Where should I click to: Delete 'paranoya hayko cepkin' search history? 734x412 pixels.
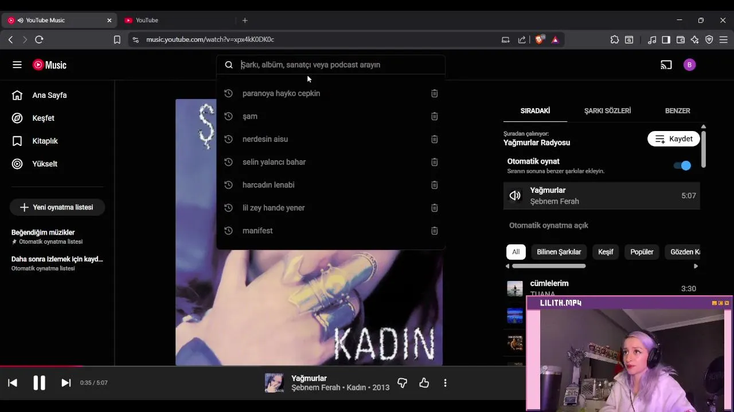click(434, 93)
